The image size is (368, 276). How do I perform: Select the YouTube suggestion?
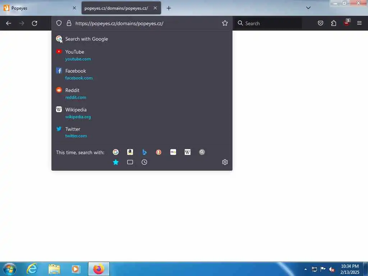click(142, 55)
